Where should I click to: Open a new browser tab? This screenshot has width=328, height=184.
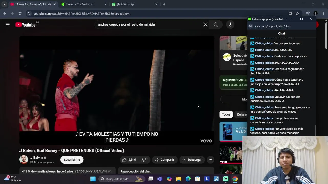click(164, 4)
